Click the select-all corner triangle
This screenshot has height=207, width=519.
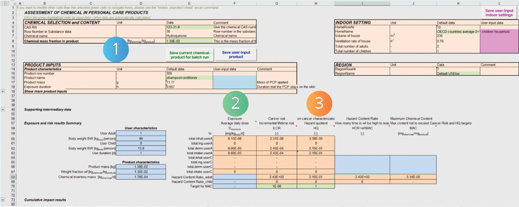[13, 3]
